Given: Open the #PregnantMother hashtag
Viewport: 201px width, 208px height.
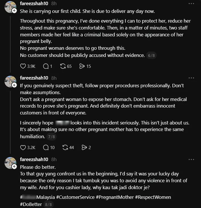Looking at the screenshot, I should (115, 197).
